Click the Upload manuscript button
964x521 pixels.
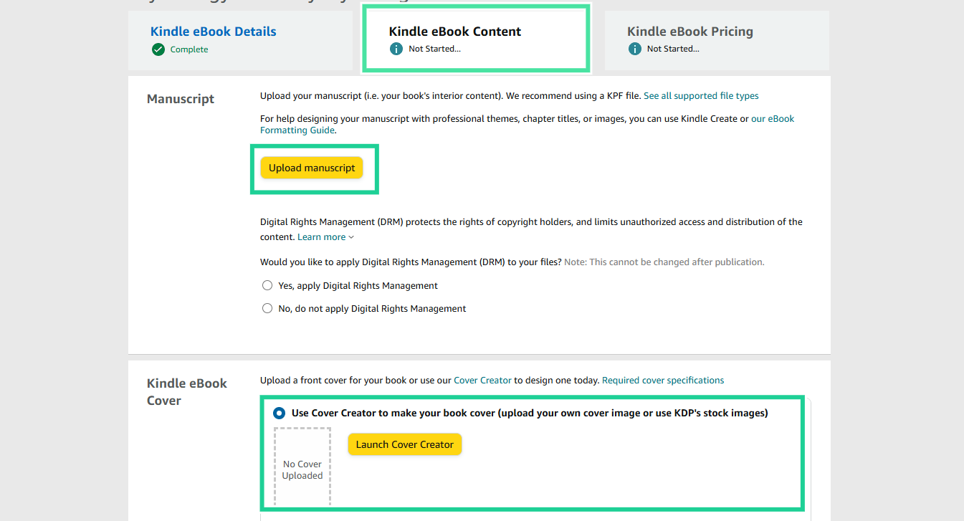(311, 167)
